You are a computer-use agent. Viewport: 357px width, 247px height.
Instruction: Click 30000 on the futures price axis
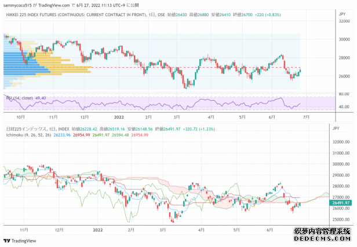coord(344,39)
